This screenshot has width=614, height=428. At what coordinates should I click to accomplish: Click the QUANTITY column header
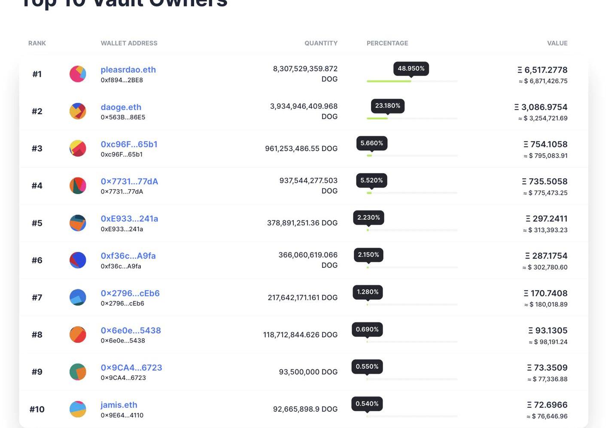321,43
